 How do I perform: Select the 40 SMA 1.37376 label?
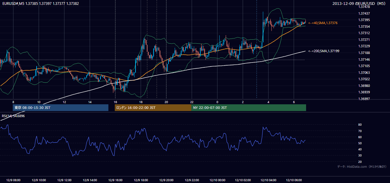(x=323, y=23)
